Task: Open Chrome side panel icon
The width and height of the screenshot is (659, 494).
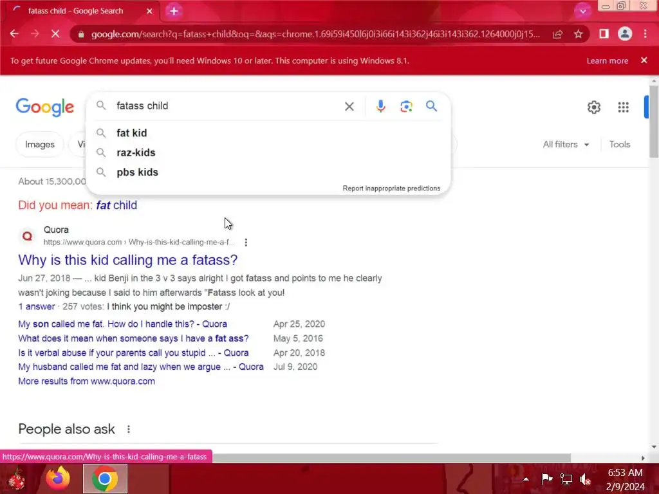Action: [604, 33]
